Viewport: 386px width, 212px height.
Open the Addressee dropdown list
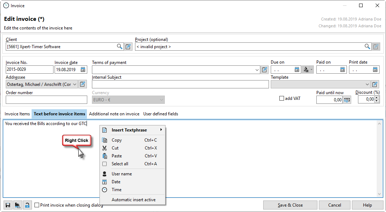[75, 84]
